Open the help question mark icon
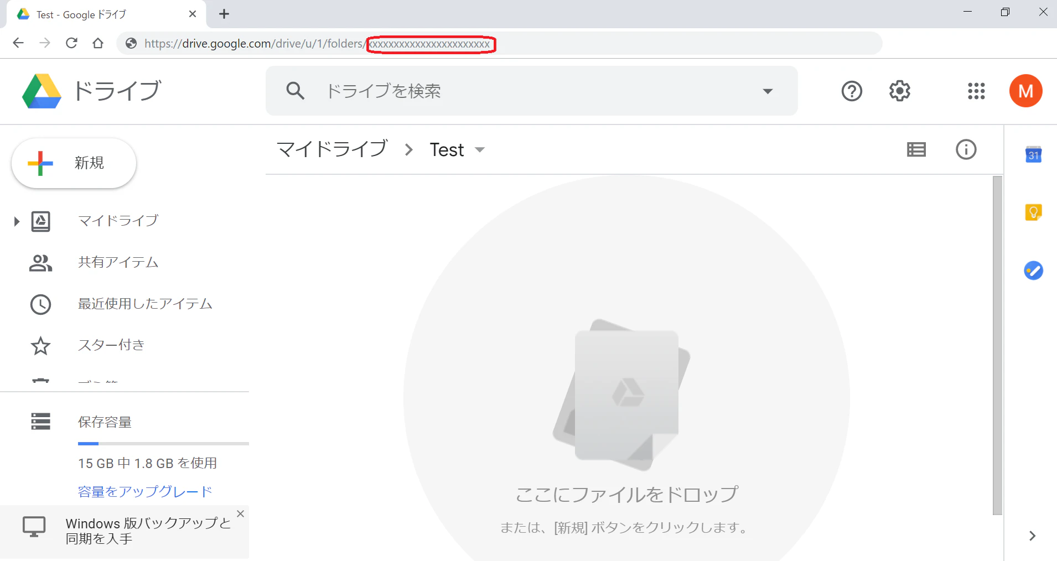1057x561 pixels. coord(852,91)
